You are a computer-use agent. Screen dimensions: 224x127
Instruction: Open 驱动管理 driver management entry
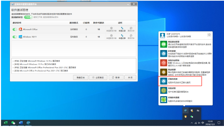point(185,72)
